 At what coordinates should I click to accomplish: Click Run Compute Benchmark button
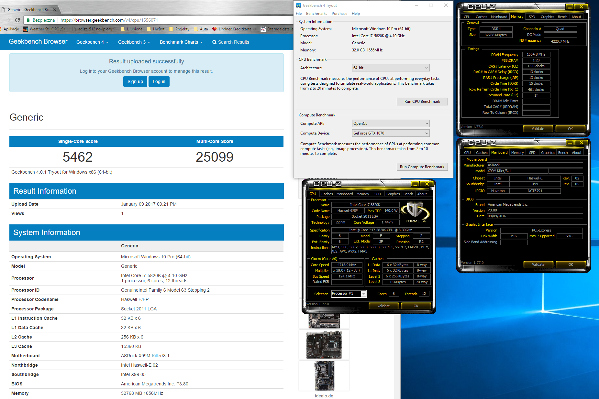point(422,167)
